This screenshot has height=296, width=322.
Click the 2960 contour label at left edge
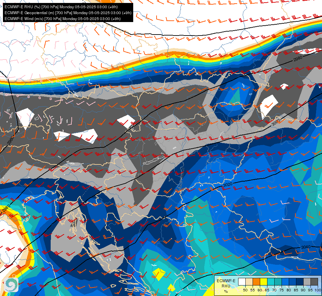[11, 140]
